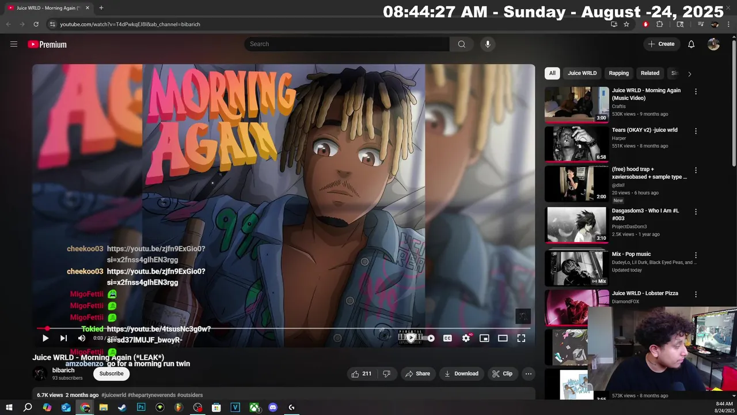Open the player settings gear

tap(466, 338)
